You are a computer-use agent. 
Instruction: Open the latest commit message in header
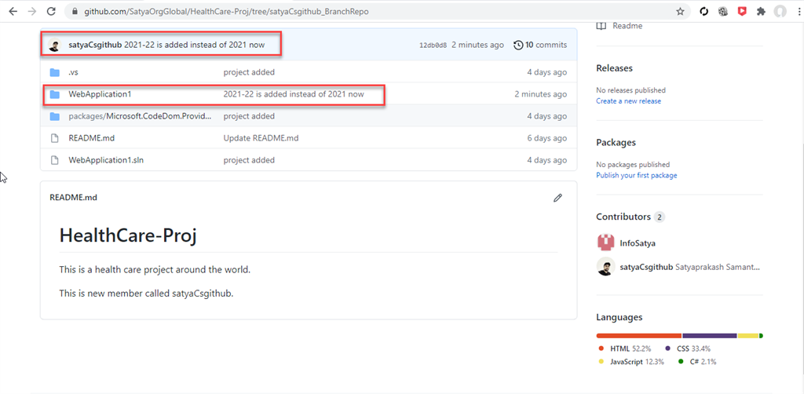click(x=195, y=45)
